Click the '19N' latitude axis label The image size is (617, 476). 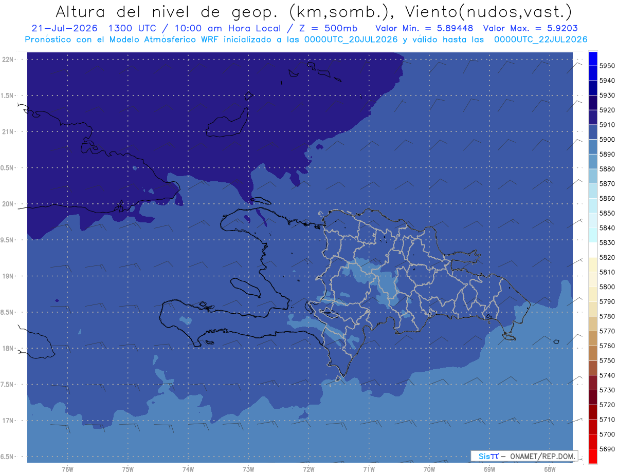8,276
